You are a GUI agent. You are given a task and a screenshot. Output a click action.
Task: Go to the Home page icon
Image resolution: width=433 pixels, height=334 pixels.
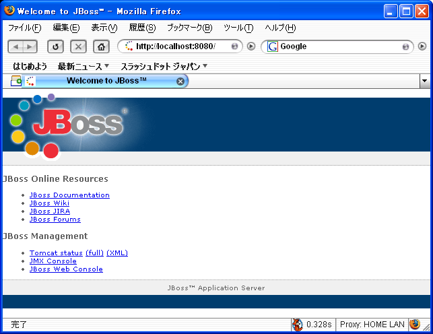pos(101,46)
